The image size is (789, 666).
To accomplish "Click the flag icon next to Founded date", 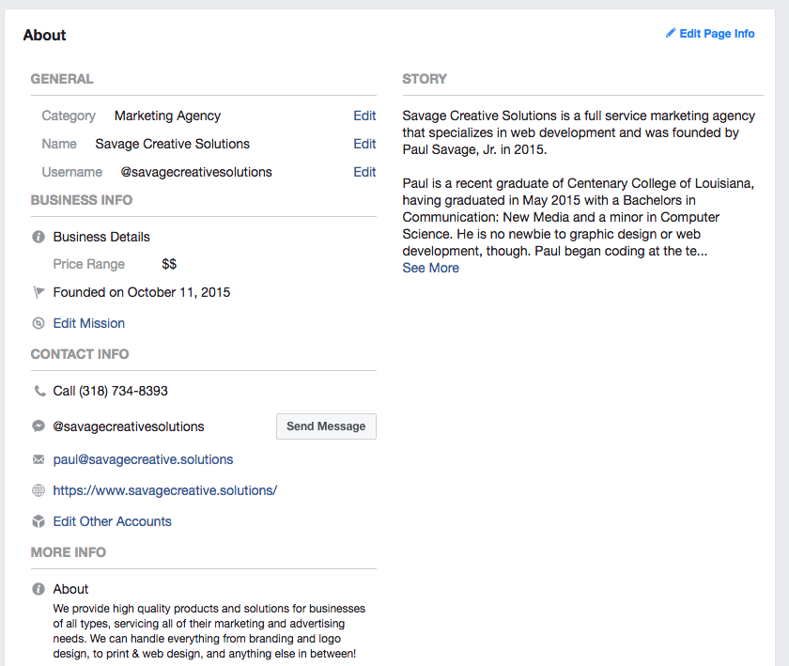I will 39,292.
